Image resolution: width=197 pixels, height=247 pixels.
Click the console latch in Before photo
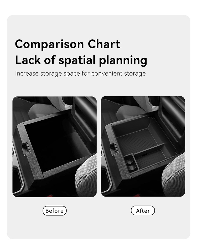26,147
